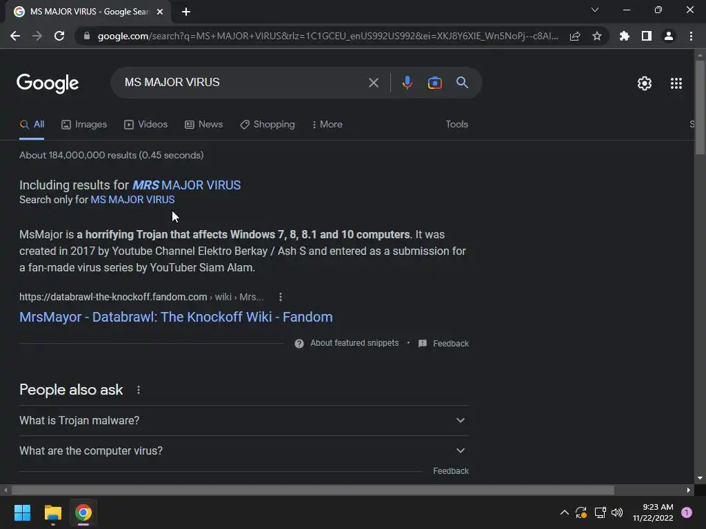706x529 pixels.
Task: Switch to the Images tab
Action: point(84,125)
